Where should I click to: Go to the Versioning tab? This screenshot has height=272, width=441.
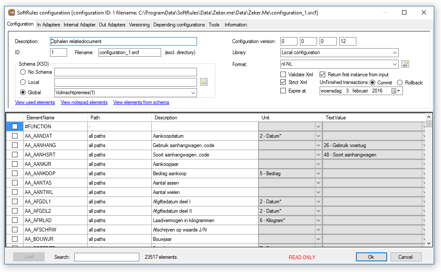[x=139, y=25]
